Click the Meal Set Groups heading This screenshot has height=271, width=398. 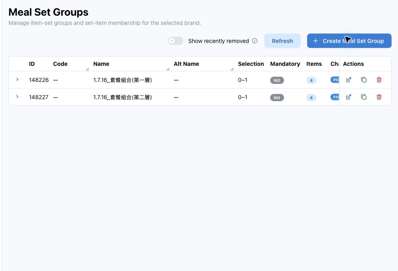coord(49,12)
